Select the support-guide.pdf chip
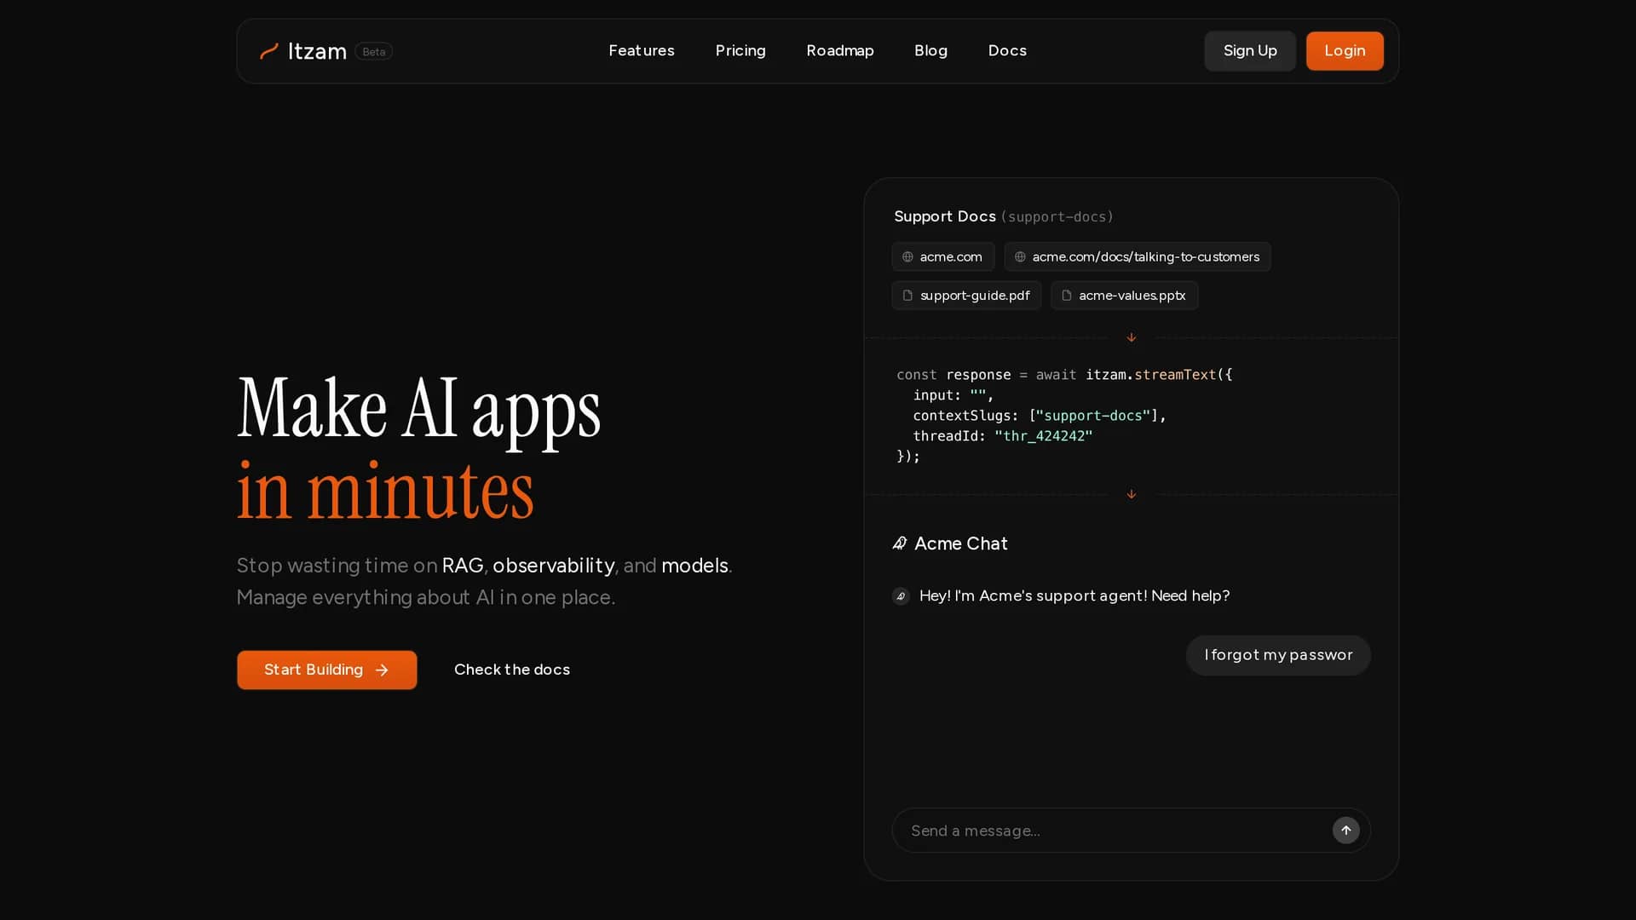Viewport: 1636px width, 920px height. 966,296
